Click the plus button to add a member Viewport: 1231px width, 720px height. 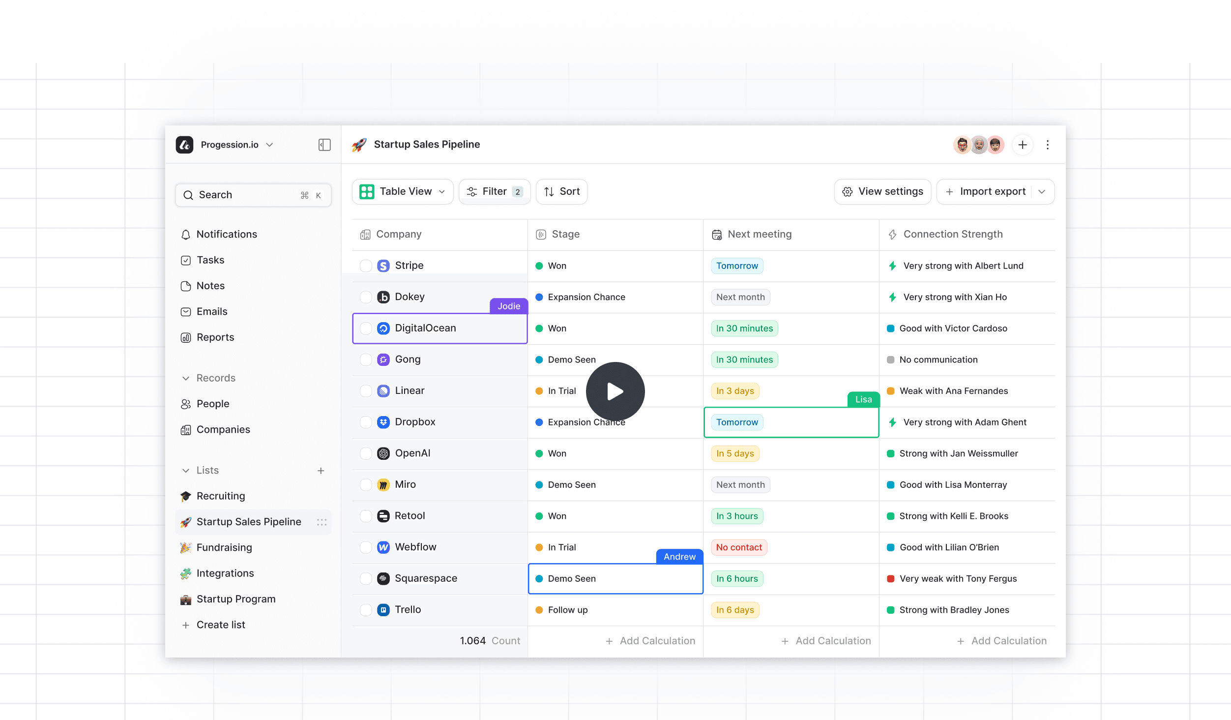[x=1023, y=145]
